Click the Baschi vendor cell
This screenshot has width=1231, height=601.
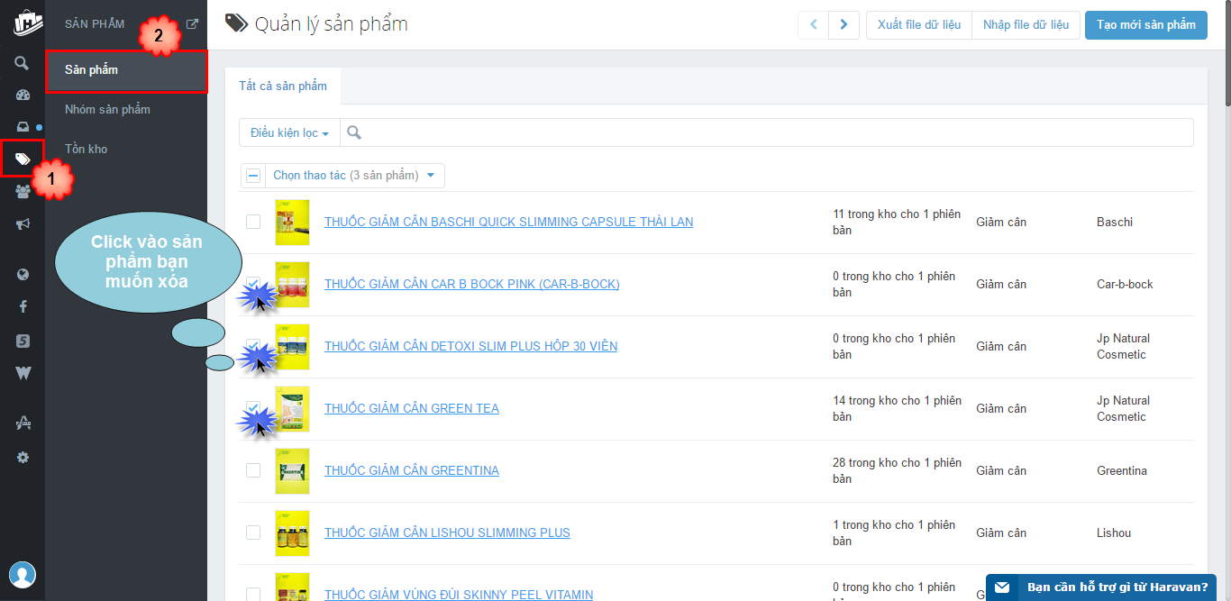click(x=1115, y=222)
